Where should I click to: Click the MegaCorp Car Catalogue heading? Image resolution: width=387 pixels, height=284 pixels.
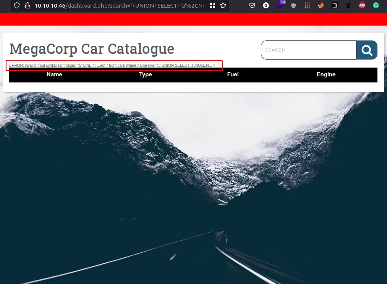[x=92, y=49]
